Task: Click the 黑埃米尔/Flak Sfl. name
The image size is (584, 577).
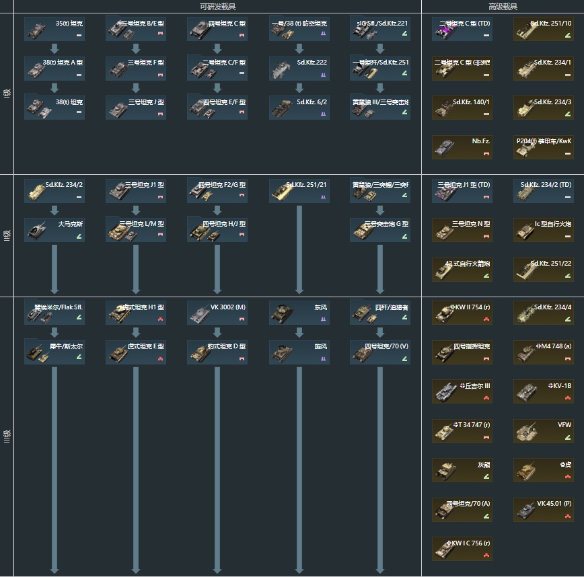Action: [x=59, y=307]
